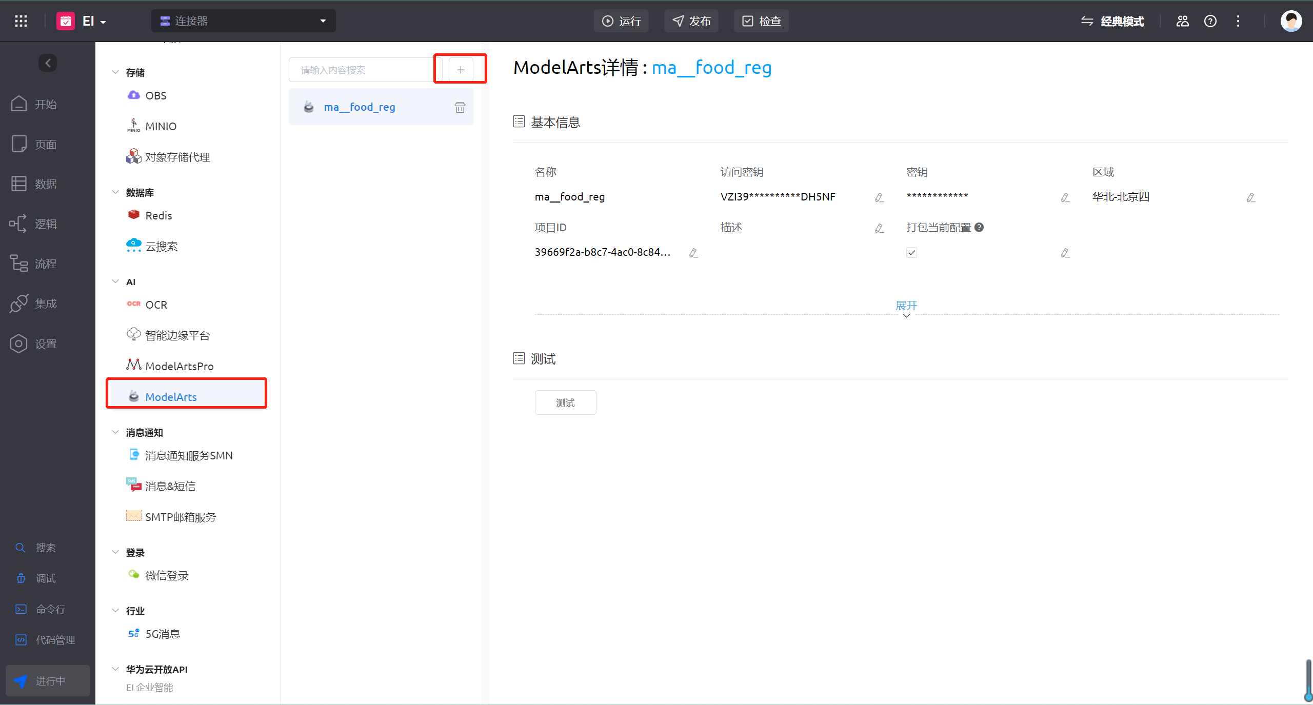Screen dimensions: 1313x705
Task: Edit the 访问密钥 field value
Action: tap(880, 197)
